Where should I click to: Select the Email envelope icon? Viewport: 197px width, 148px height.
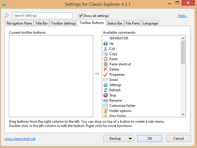(x=105, y=80)
